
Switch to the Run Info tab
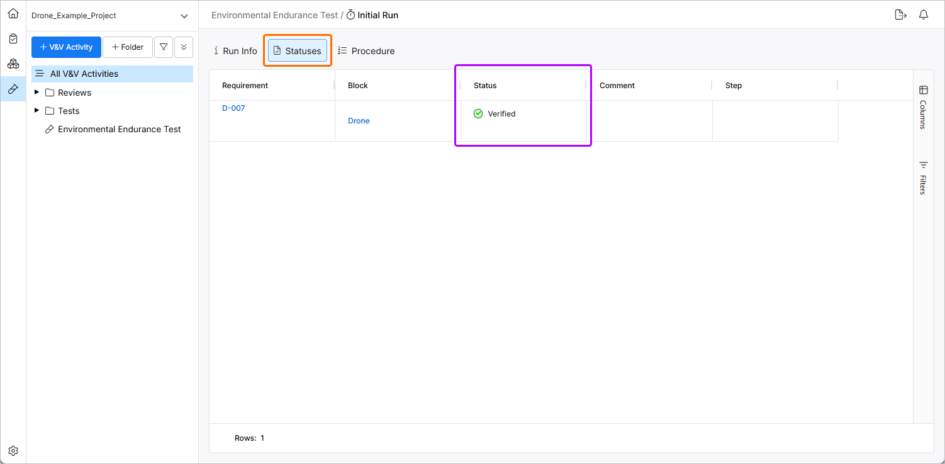point(235,51)
